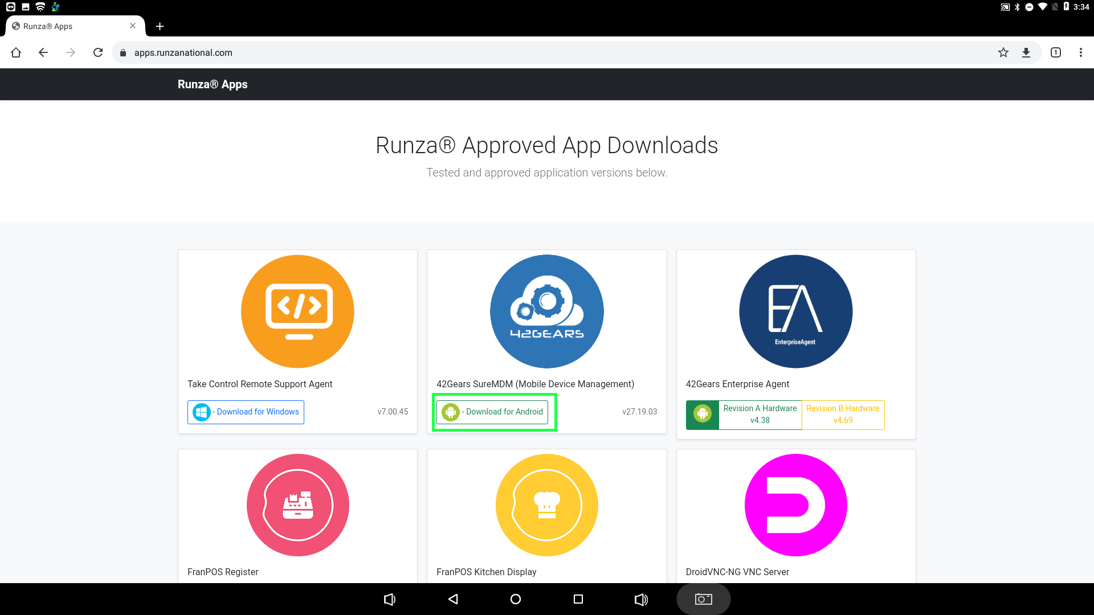The image size is (1094, 615).
Task: Click the Runza Apps header link
Action: 213,84
